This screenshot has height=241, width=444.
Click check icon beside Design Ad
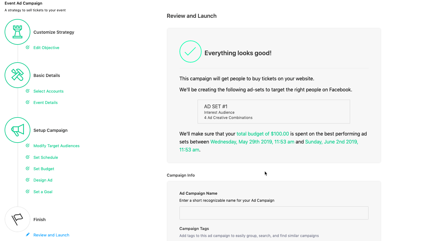[x=28, y=180]
